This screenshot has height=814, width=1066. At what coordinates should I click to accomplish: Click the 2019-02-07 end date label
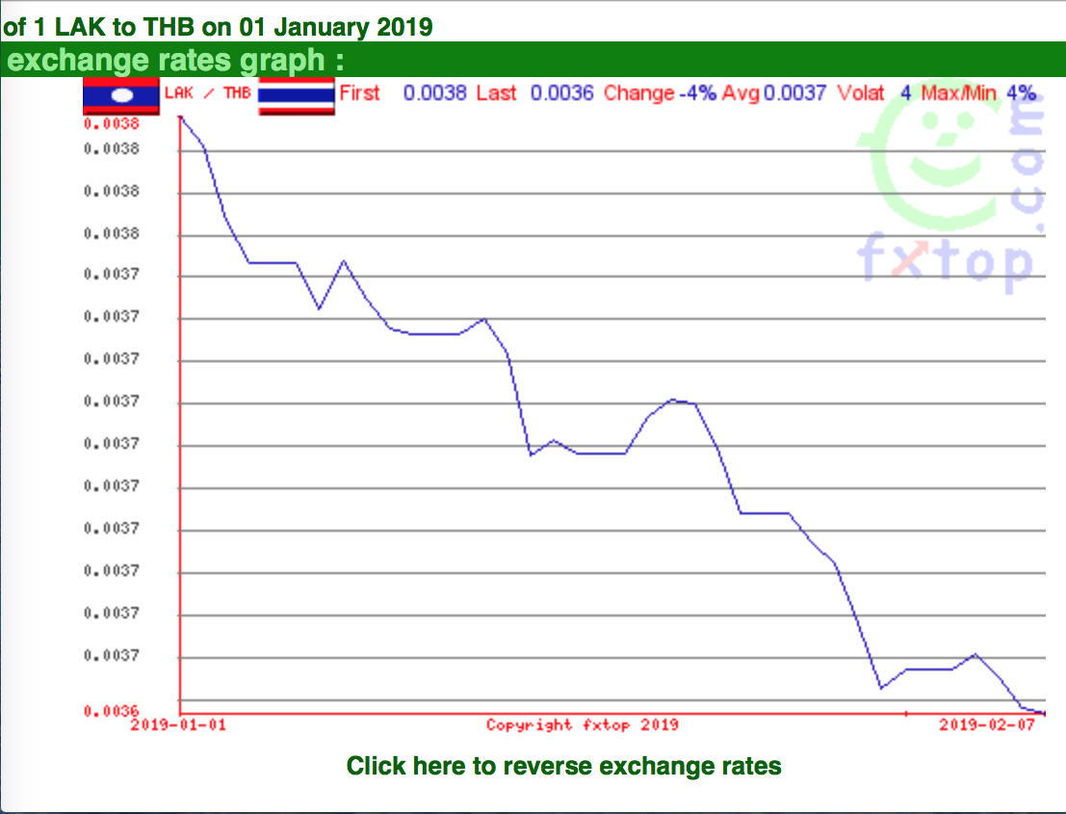[987, 725]
